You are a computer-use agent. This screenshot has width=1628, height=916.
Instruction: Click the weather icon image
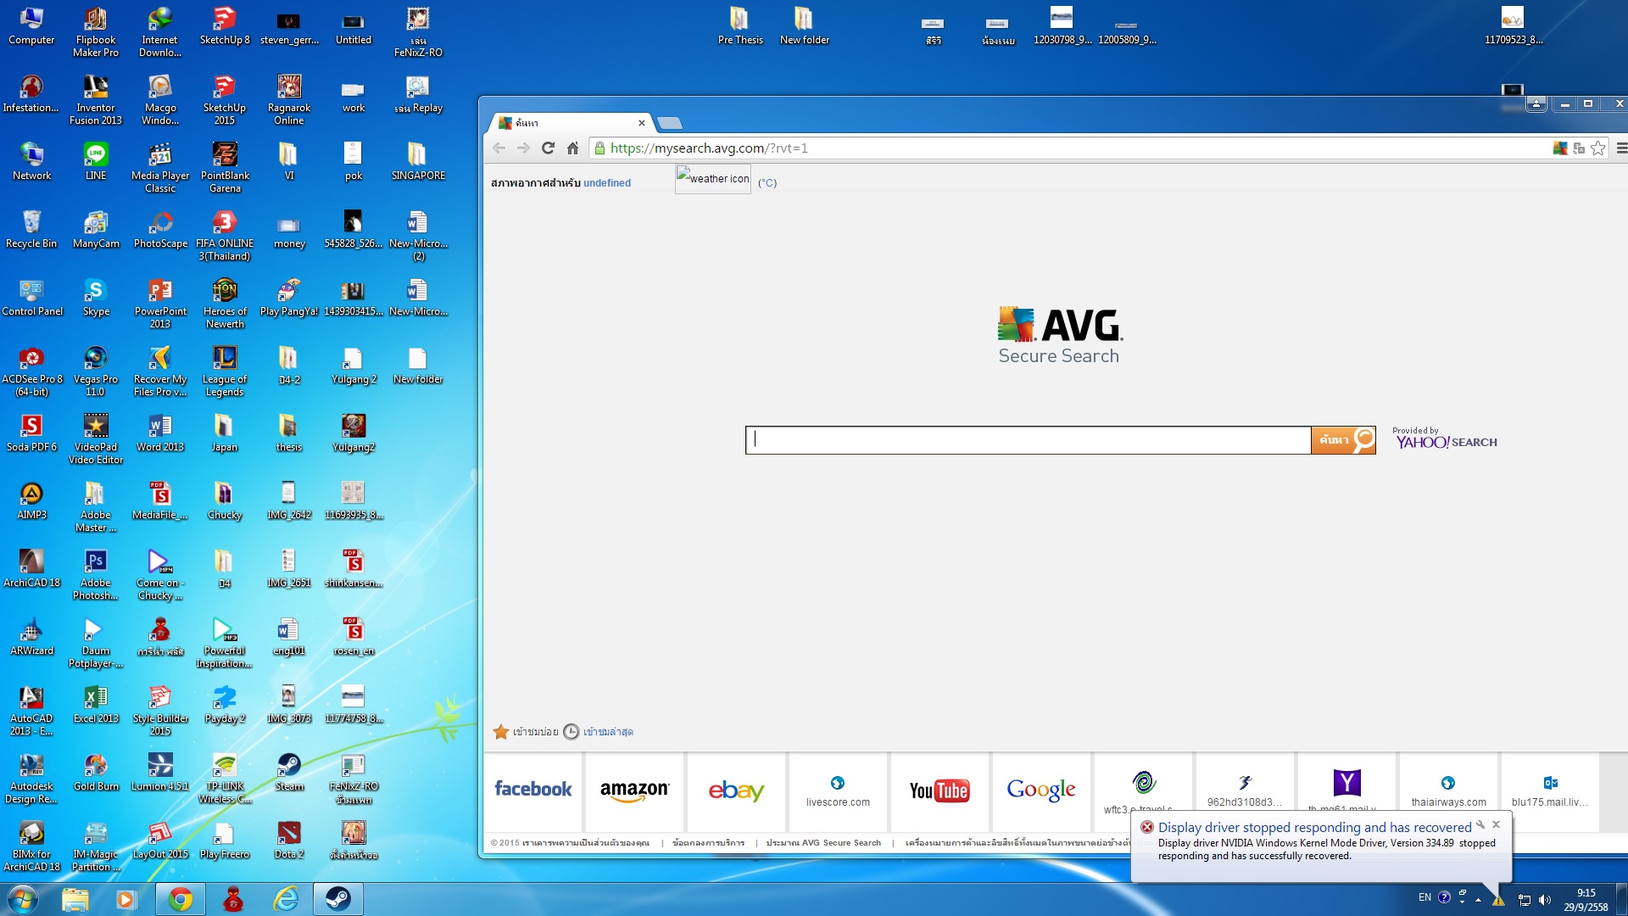[713, 179]
